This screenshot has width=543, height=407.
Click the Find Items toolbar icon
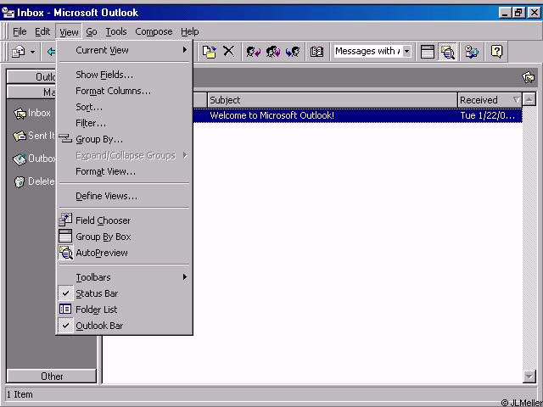click(x=472, y=52)
